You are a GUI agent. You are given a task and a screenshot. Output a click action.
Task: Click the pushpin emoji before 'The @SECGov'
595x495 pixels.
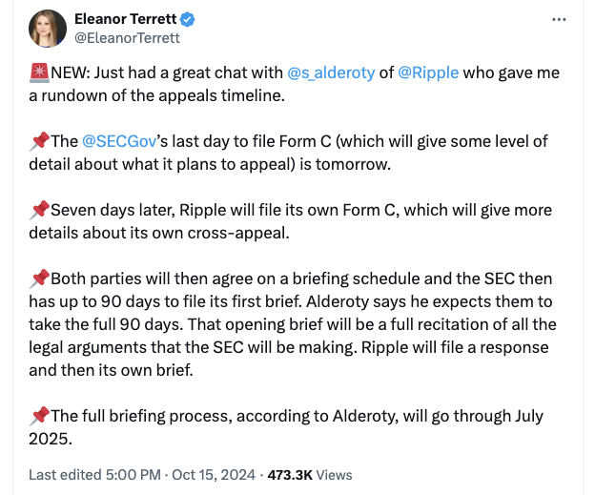39,141
